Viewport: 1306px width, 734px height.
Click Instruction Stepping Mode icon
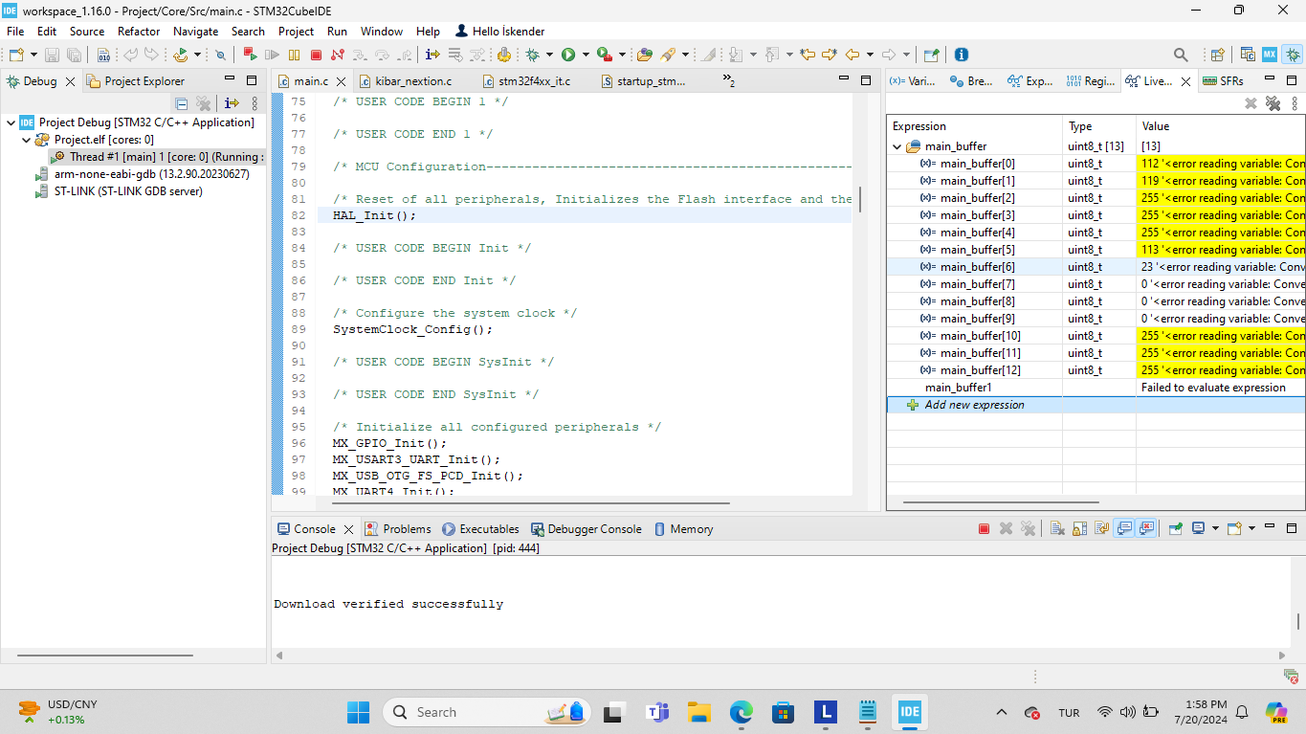(x=432, y=56)
